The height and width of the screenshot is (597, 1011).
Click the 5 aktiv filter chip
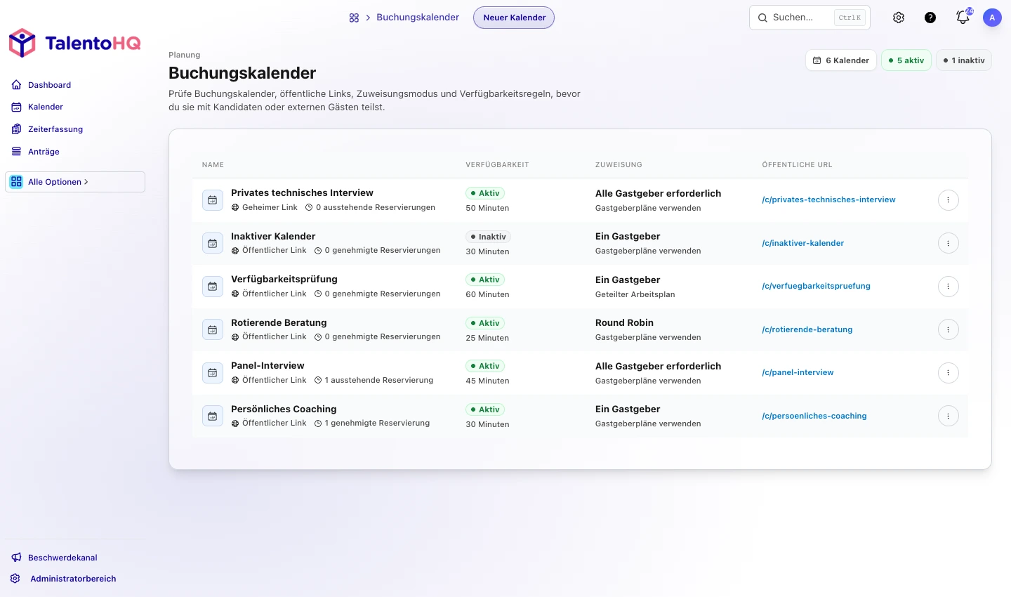(906, 60)
